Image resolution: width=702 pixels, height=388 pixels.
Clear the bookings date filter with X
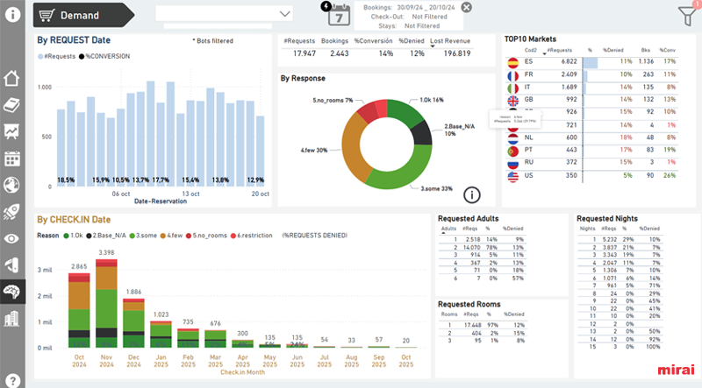[467, 7]
